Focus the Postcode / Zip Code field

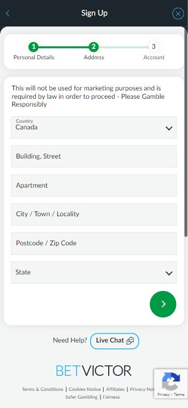94,244
